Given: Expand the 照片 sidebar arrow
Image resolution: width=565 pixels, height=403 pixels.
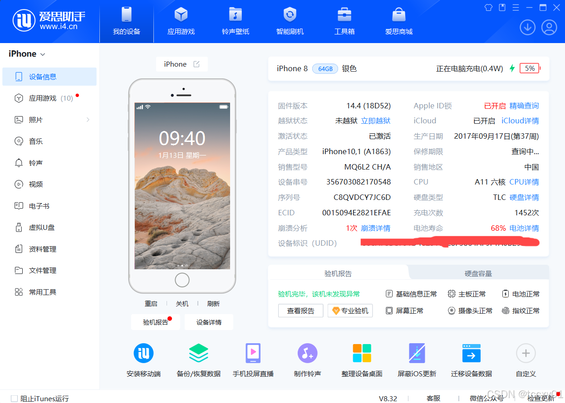Looking at the screenshot, I should pyautogui.click(x=88, y=120).
